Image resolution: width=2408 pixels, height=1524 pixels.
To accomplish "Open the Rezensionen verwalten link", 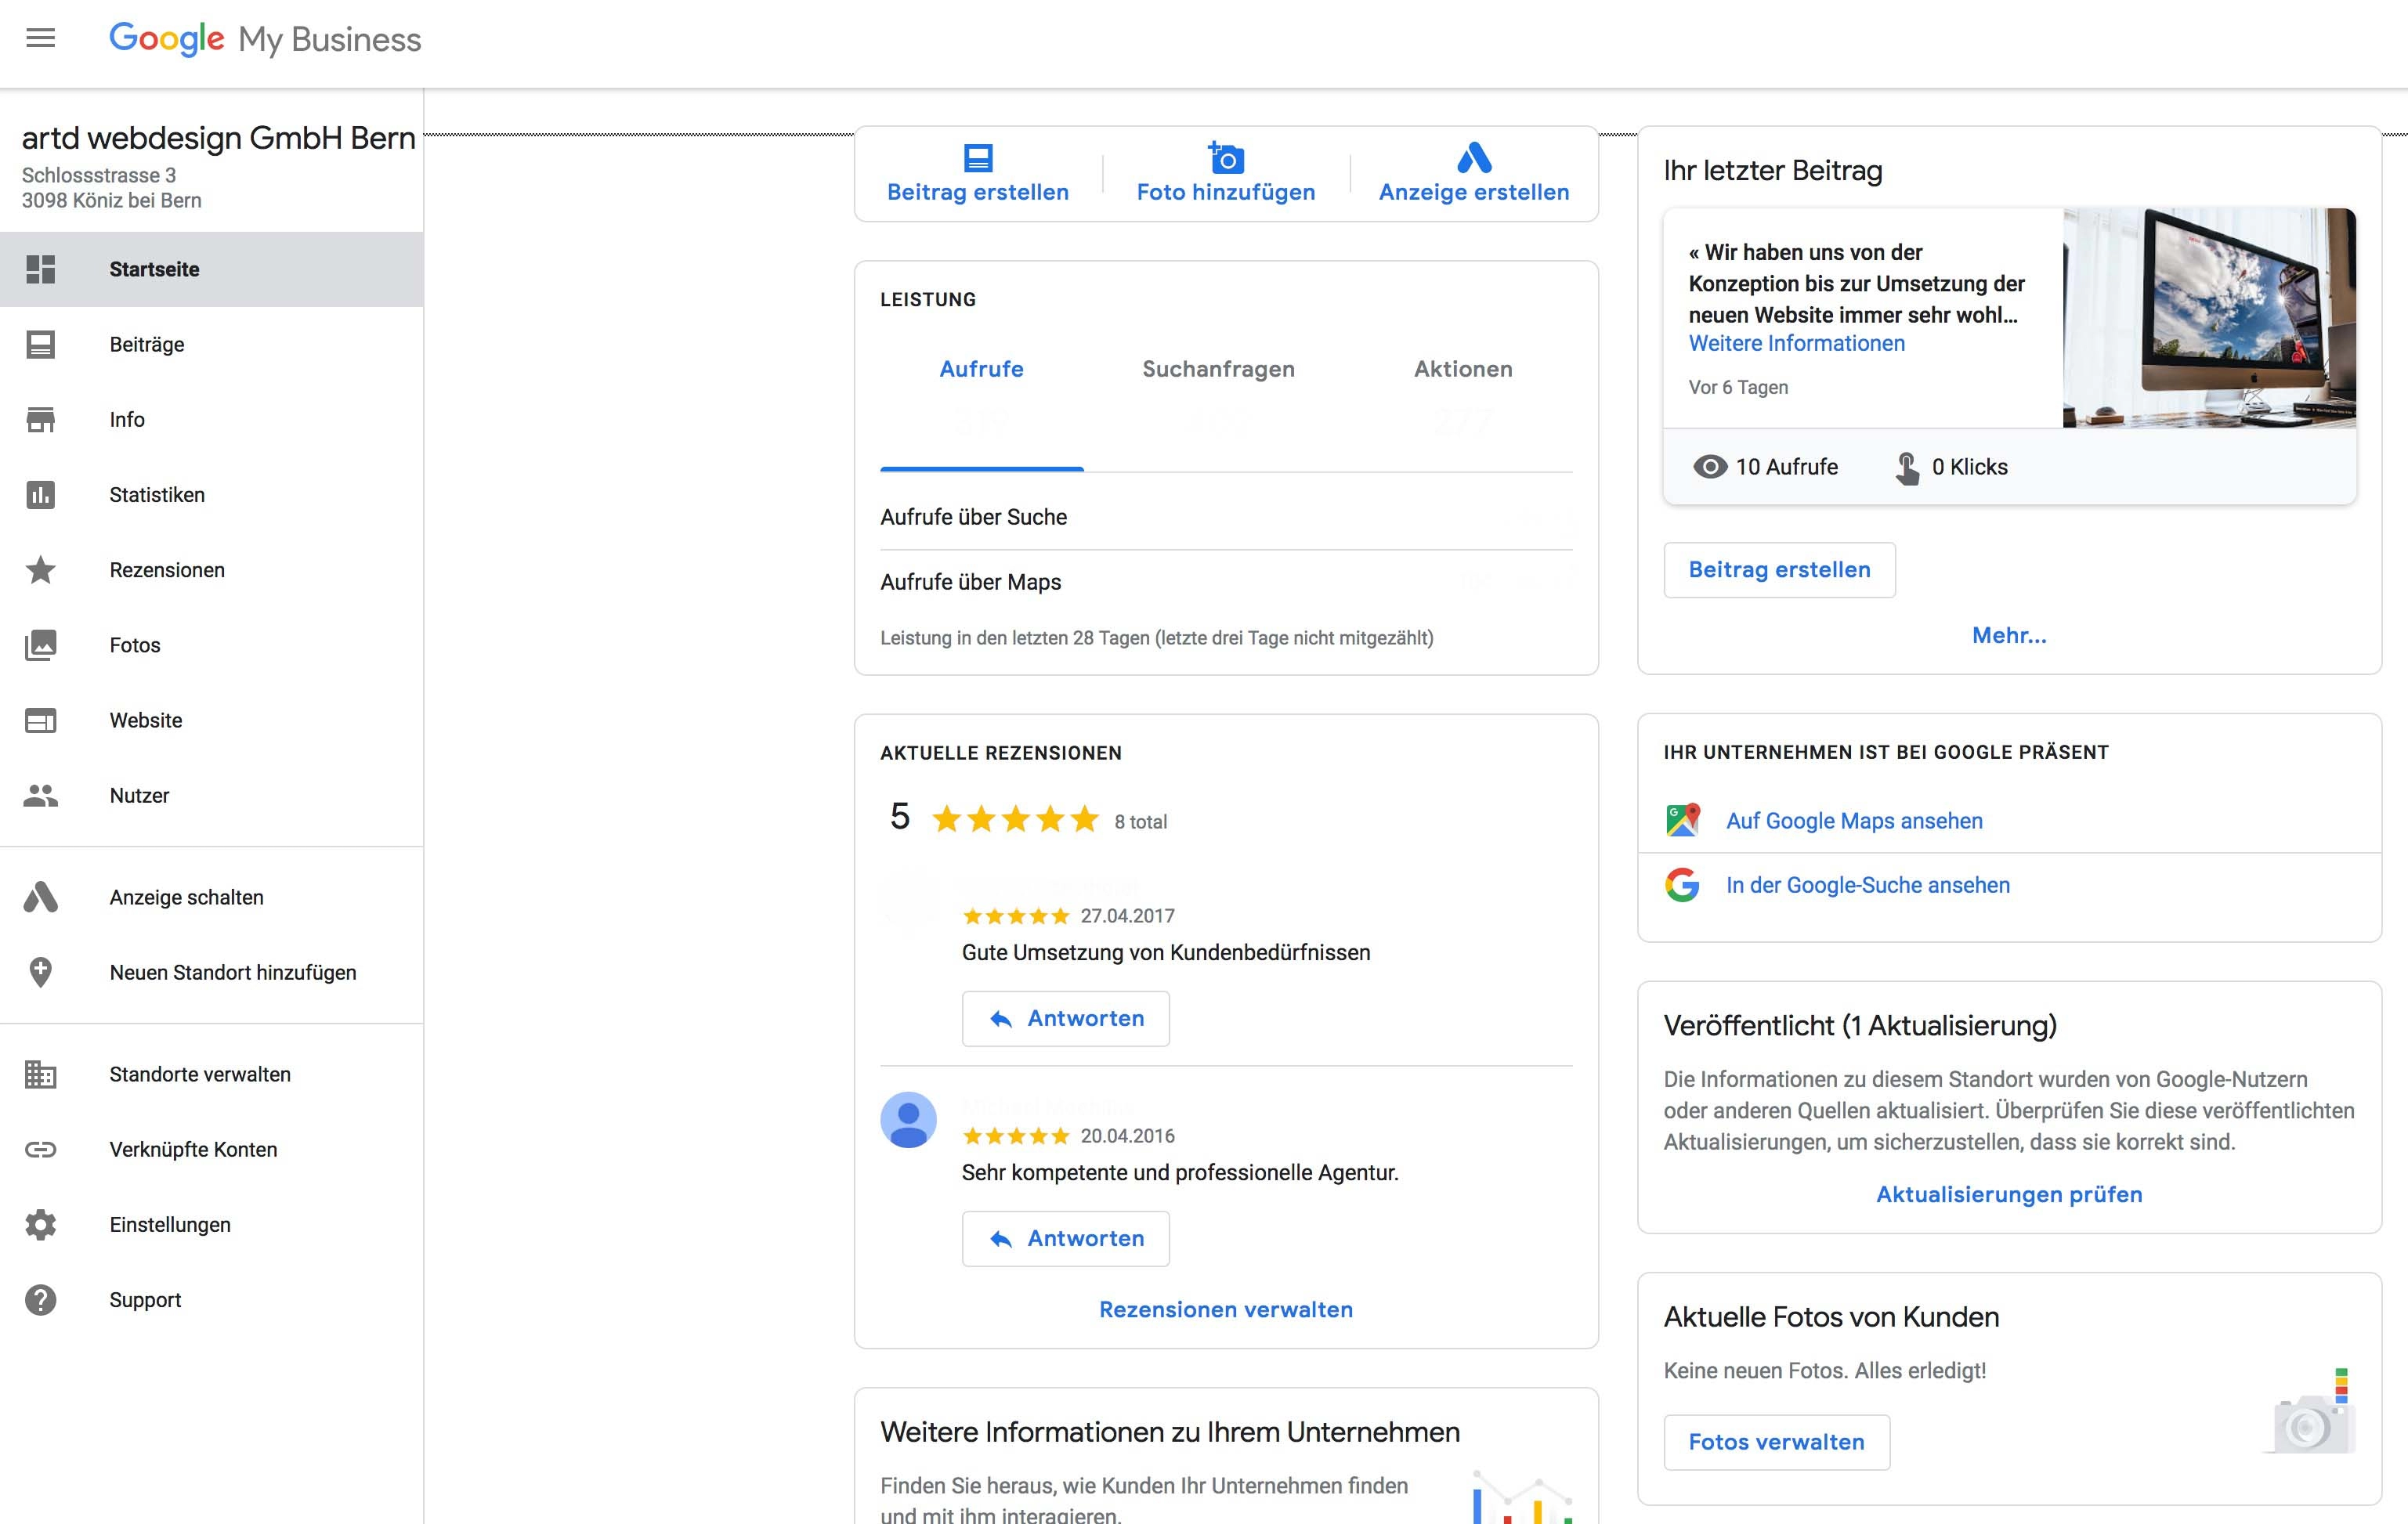I will [1226, 1309].
